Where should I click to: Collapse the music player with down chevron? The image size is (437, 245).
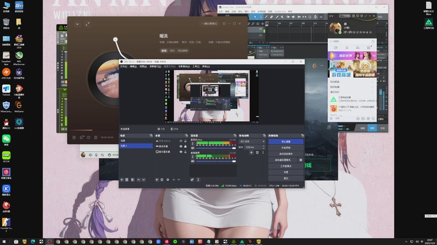(77, 24)
